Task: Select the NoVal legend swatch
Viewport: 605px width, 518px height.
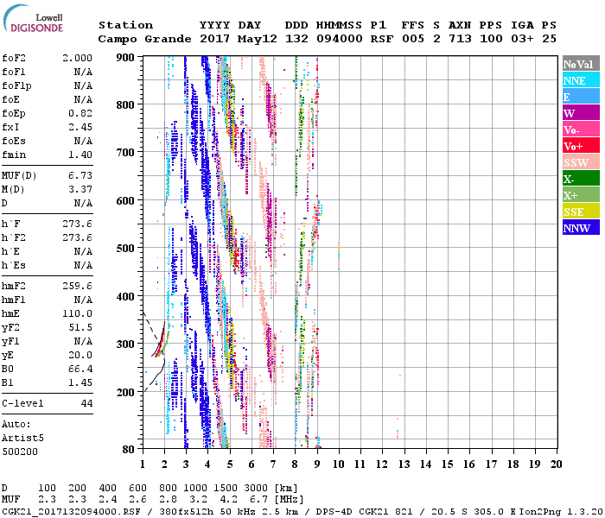Action: pyautogui.click(x=581, y=64)
